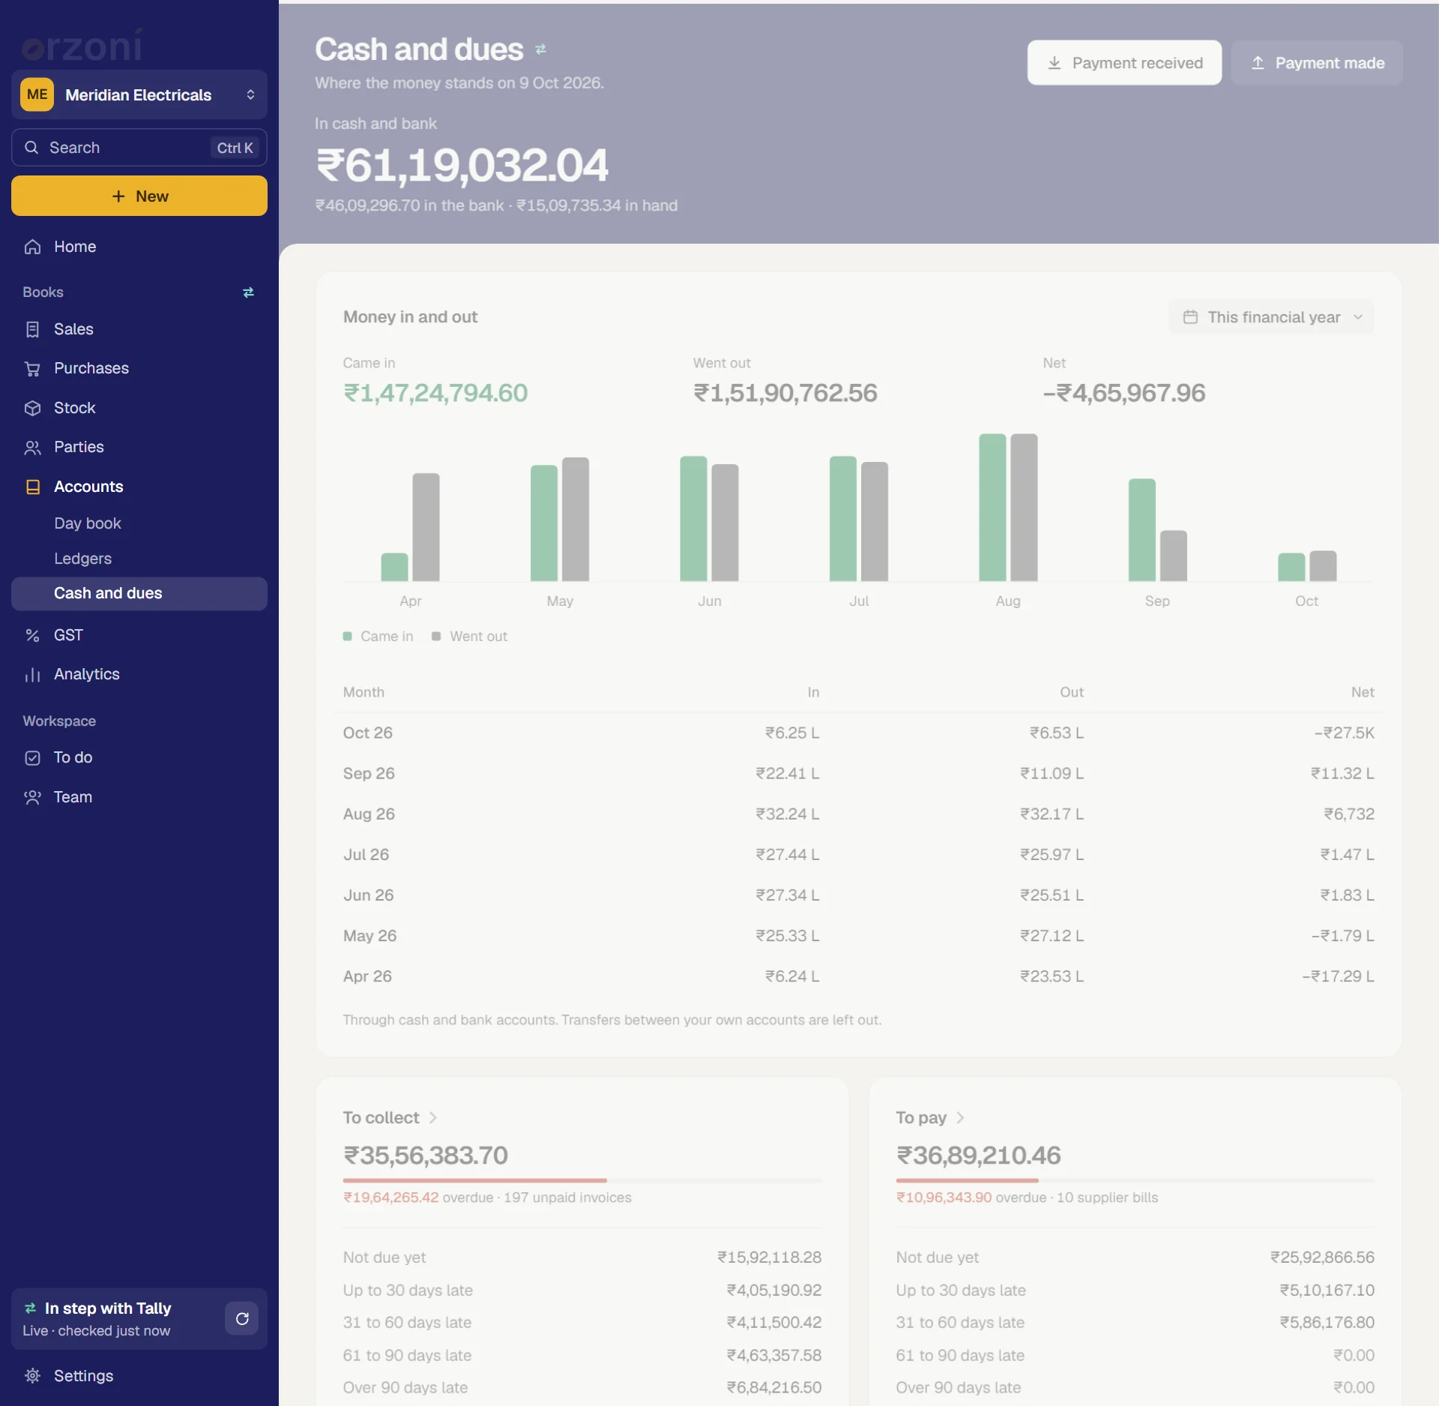This screenshot has width=1439, height=1406.
Task: Click the ME company avatar badge
Action: point(37,94)
